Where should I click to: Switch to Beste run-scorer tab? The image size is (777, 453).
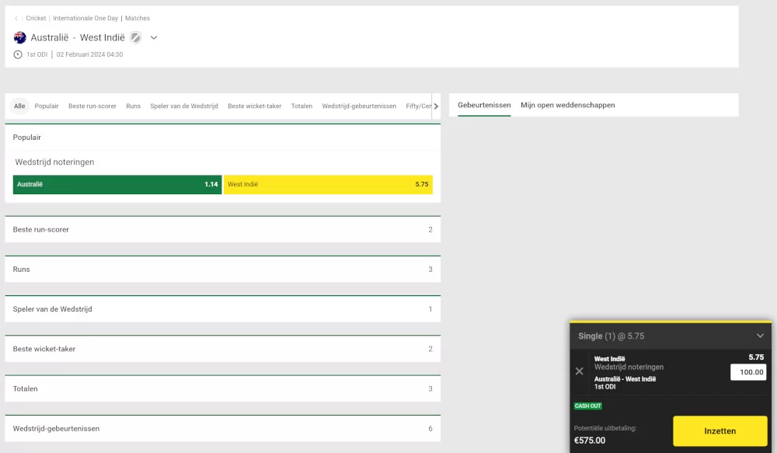pyautogui.click(x=92, y=106)
